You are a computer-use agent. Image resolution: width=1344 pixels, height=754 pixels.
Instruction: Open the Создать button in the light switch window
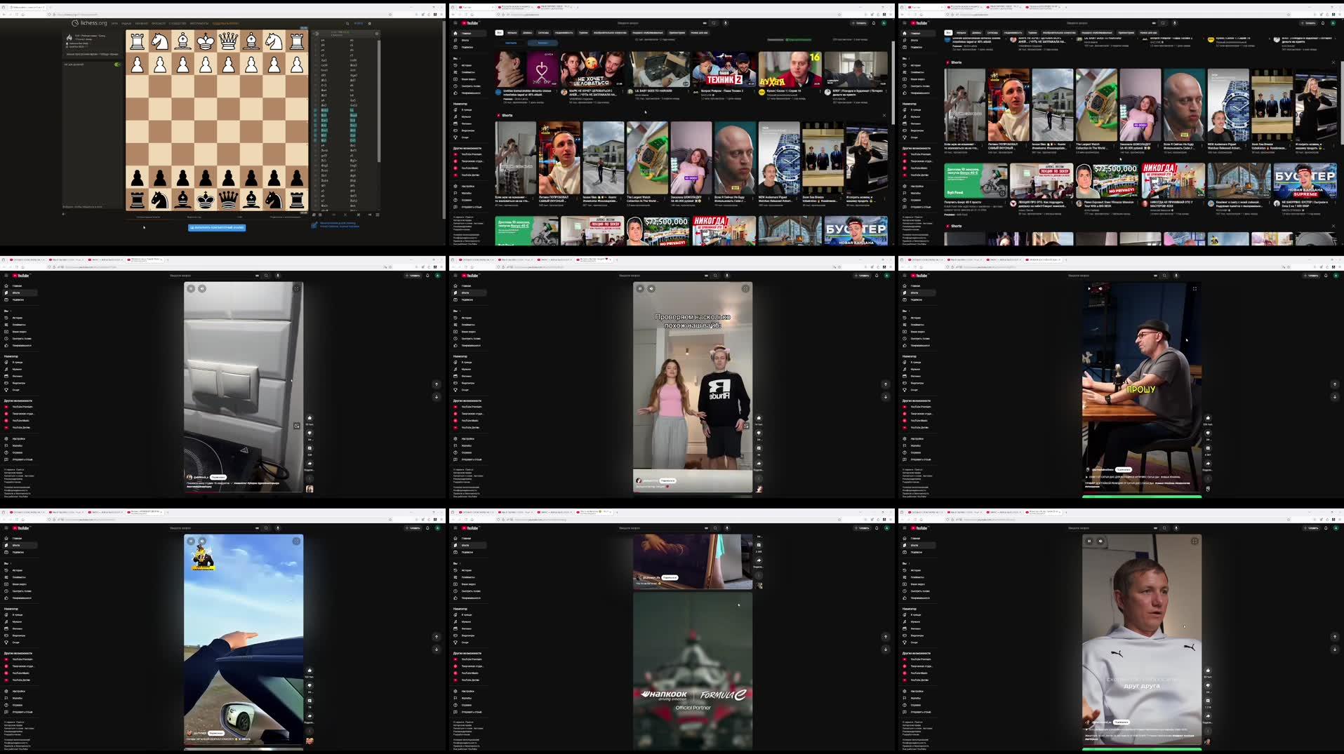(x=413, y=276)
